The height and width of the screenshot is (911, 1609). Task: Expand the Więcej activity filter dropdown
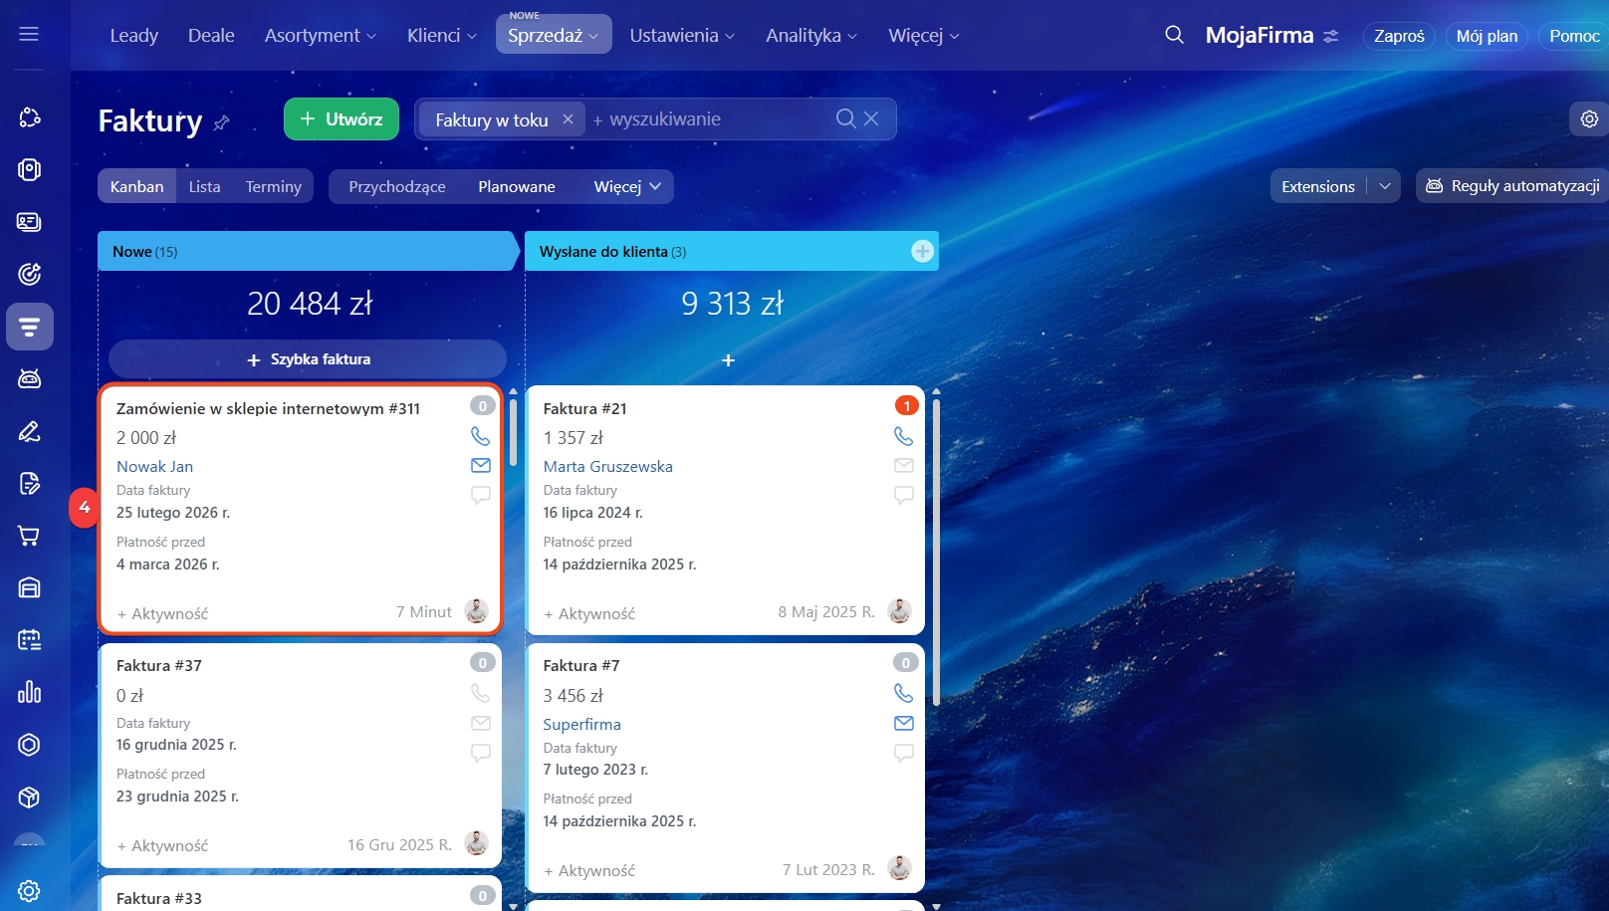tap(627, 186)
